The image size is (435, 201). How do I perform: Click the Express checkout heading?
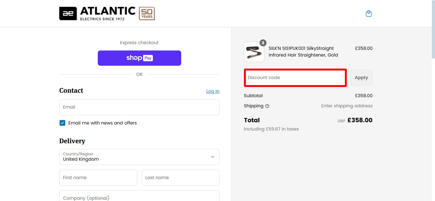[x=139, y=43]
